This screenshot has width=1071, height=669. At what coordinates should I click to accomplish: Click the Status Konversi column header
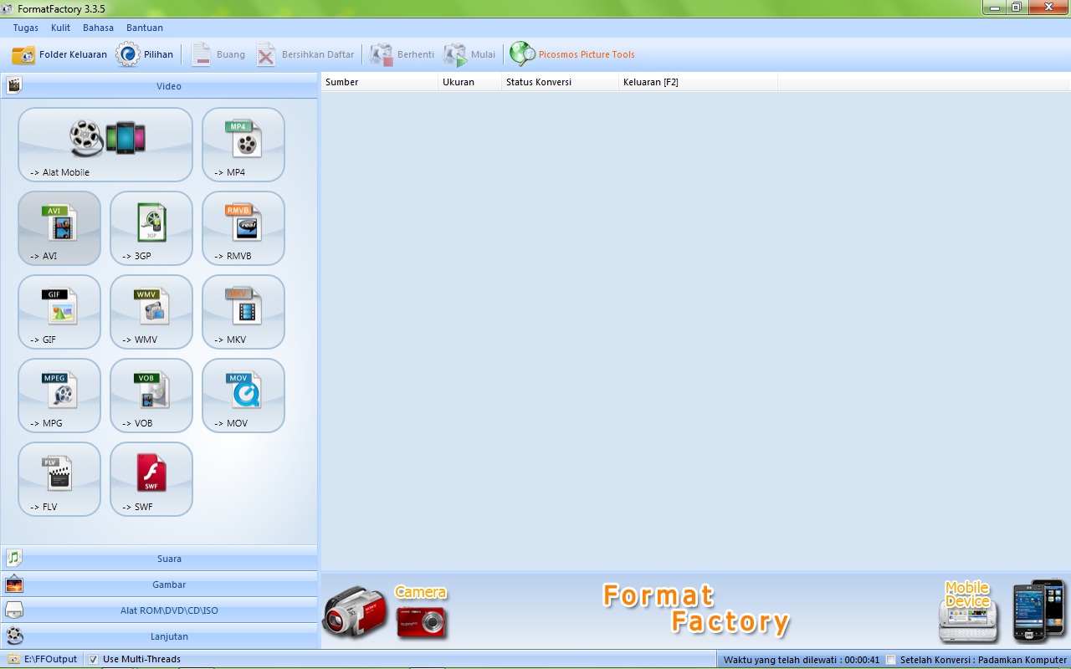pyautogui.click(x=561, y=82)
